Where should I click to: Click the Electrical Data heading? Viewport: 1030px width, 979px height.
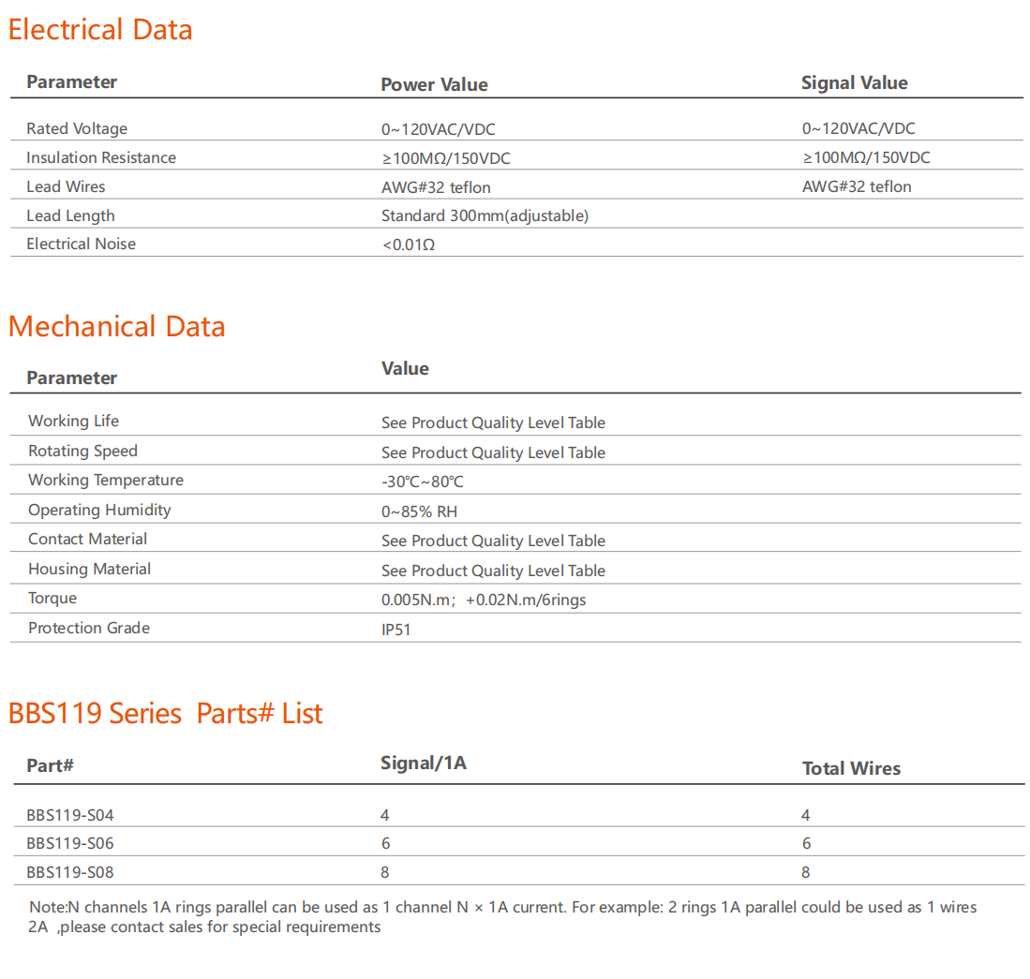100,30
